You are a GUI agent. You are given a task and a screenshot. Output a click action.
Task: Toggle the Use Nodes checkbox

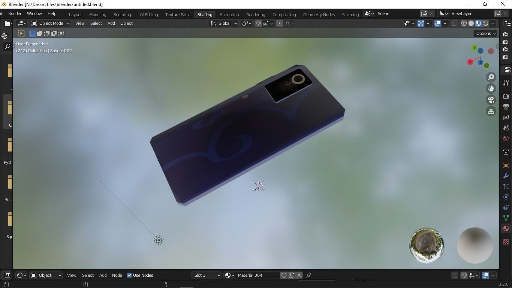pos(129,275)
